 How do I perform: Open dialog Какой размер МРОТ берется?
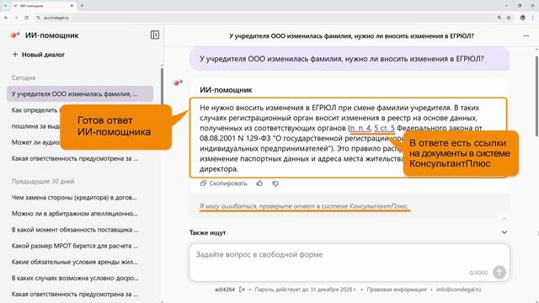point(75,246)
